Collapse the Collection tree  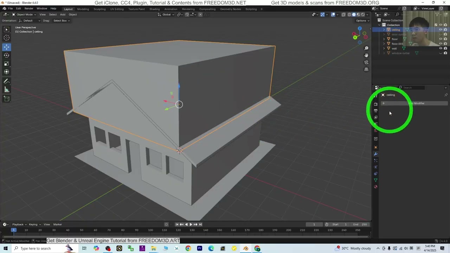click(379, 25)
